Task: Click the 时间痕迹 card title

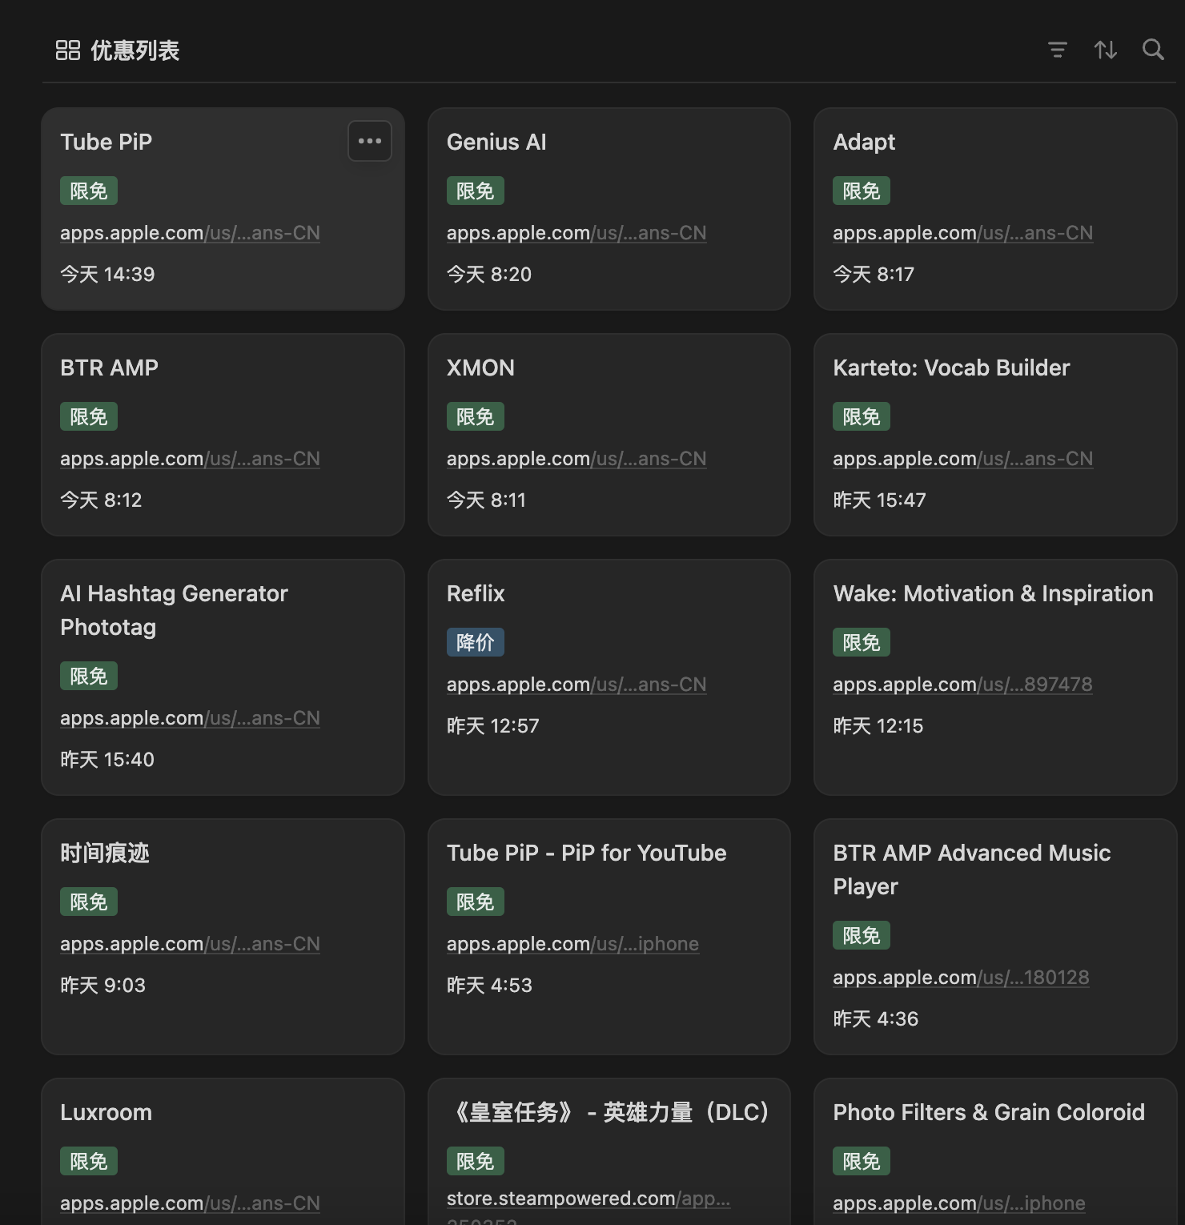Action: point(105,853)
